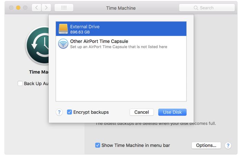Open the Options… dialog

(206, 145)
